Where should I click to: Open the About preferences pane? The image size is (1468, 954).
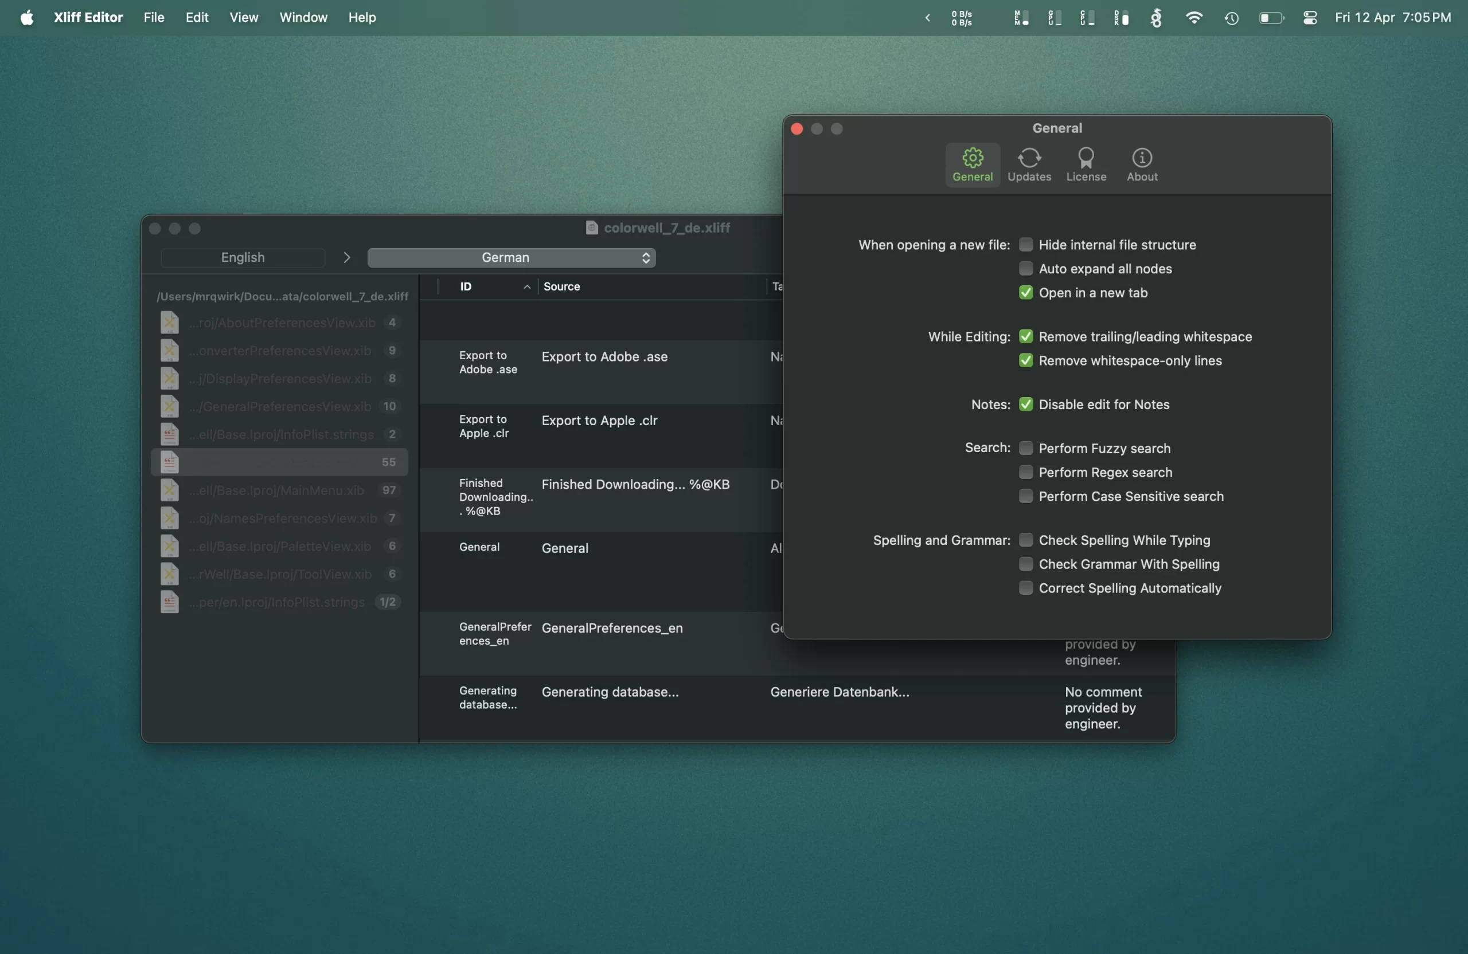[x=1142, y=164]
